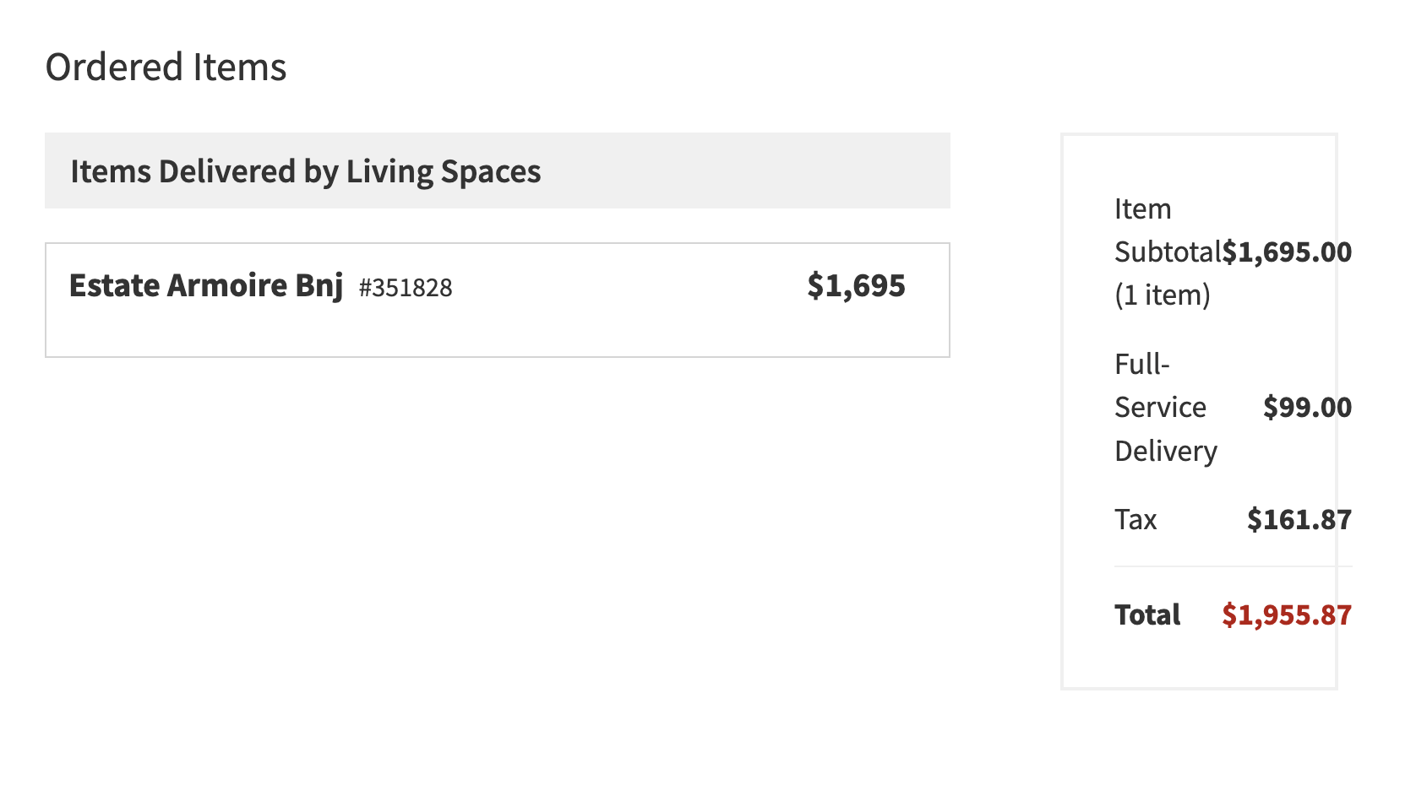Click the Item Subtotal label
The height and width of the screenshot is (785, 1416).
(x=1168, y=252)
